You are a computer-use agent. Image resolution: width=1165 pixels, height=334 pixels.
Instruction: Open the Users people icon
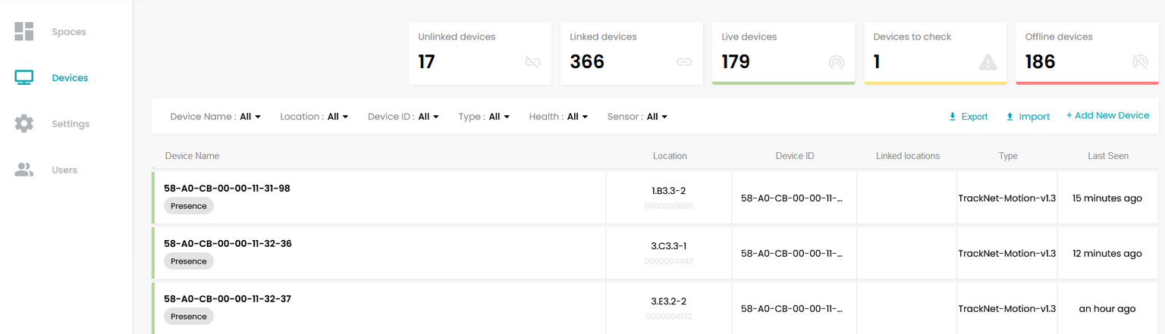coord(24,170)
